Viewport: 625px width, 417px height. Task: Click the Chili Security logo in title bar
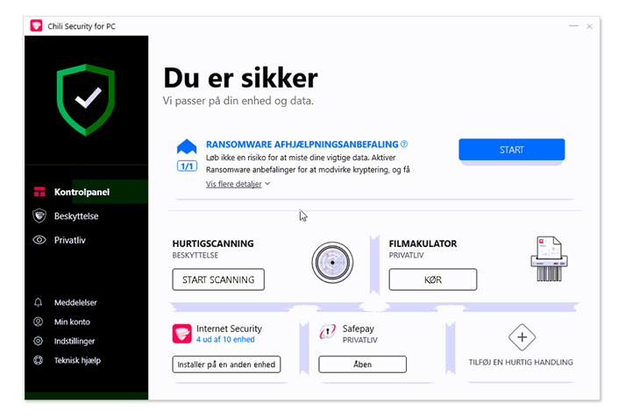36,26
